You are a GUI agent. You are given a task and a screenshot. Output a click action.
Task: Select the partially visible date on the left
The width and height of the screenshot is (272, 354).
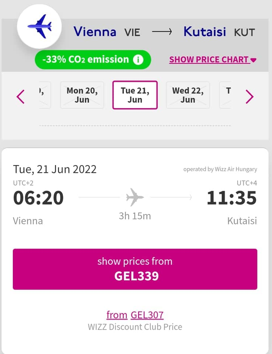pos(45,95)
